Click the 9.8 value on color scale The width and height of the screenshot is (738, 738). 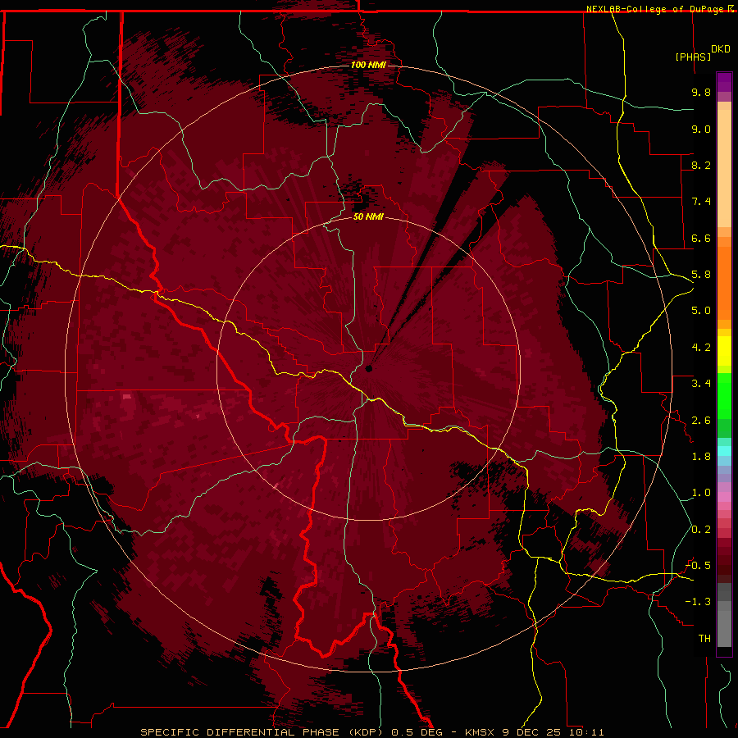pos(701,92)
